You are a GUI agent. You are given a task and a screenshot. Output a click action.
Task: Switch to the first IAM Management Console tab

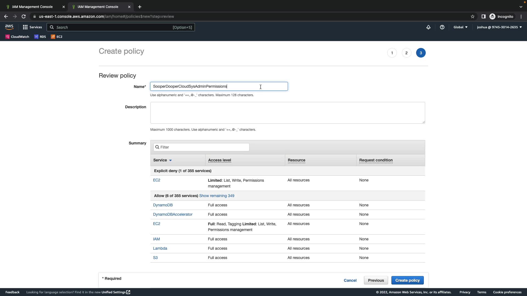[32, 7]
